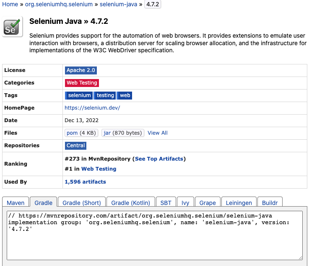Screen dimensions: 309x266
Task: Open org.seleniumhq.selenium breadcrumb link
Action: click(59, 4)
